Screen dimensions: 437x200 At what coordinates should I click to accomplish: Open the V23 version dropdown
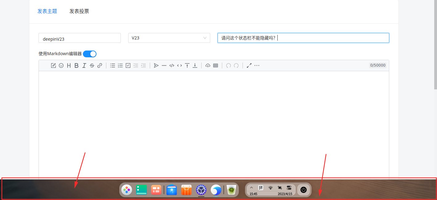[x=169, y=38]
